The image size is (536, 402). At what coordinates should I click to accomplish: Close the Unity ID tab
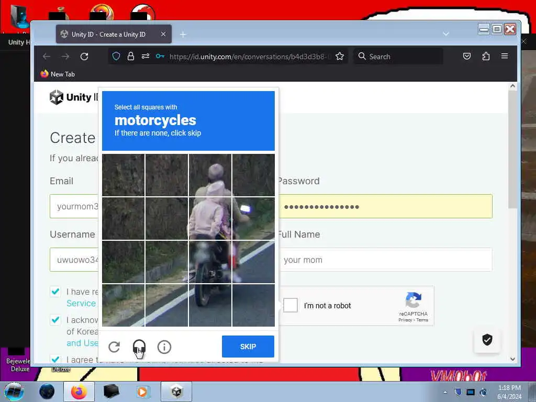[163, 34]
